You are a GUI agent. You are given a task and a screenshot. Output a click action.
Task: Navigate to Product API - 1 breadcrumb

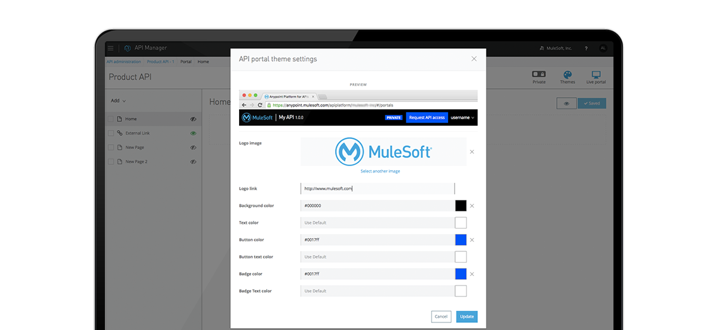click(160, 62)
